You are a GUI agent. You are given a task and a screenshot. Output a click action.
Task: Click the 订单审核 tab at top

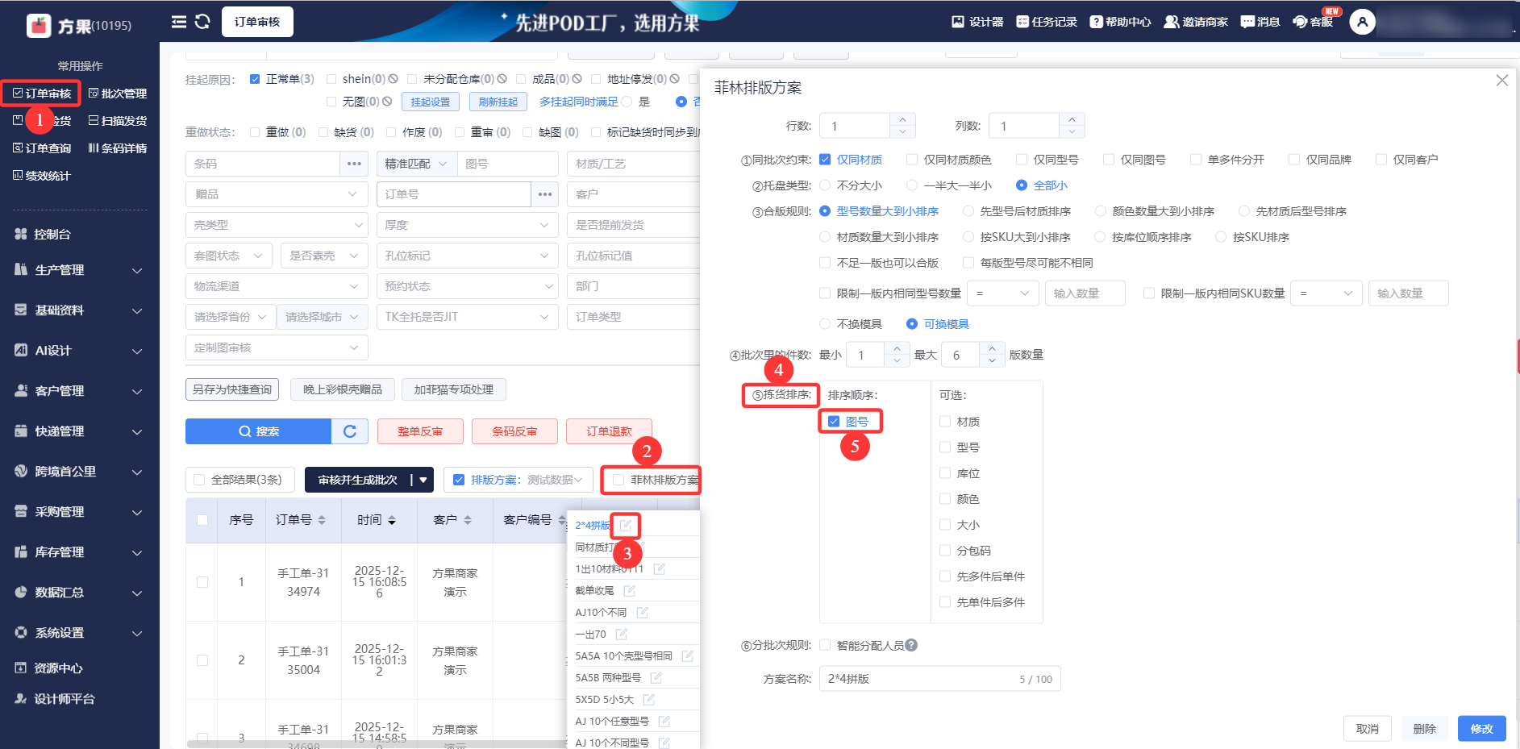257,22
